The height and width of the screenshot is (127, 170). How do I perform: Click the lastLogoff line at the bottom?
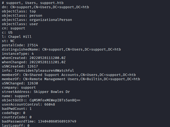click(x=15, y=125)
